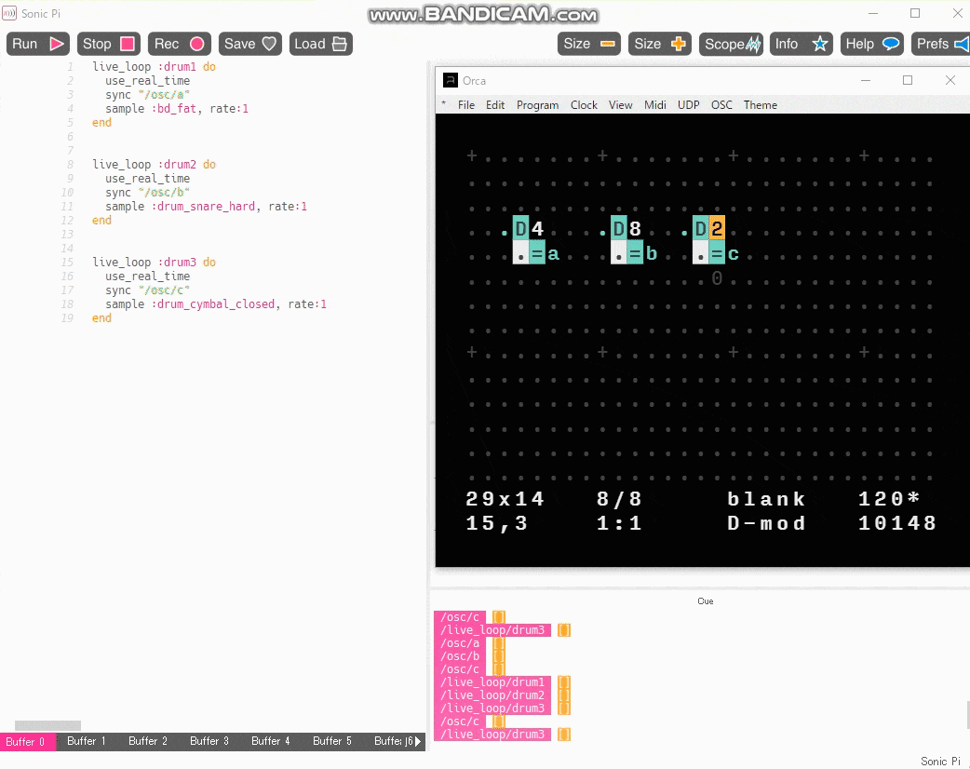This screenshot has height=769, width=970.
Task: Click /live_loop/drum2 entry in Cue log
Action: 492,695
